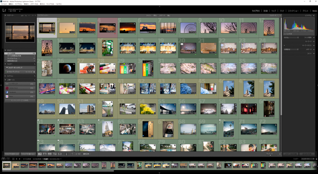Toggle the flag on grid thumbnail 61
The image size is (318, 174).
point(38,120)
